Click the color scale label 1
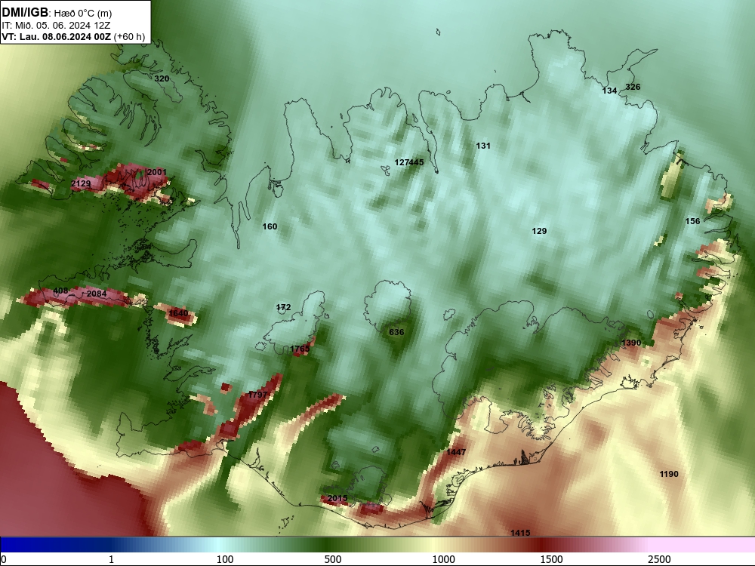This screenshot has width=755, height=566. (111, 559)
